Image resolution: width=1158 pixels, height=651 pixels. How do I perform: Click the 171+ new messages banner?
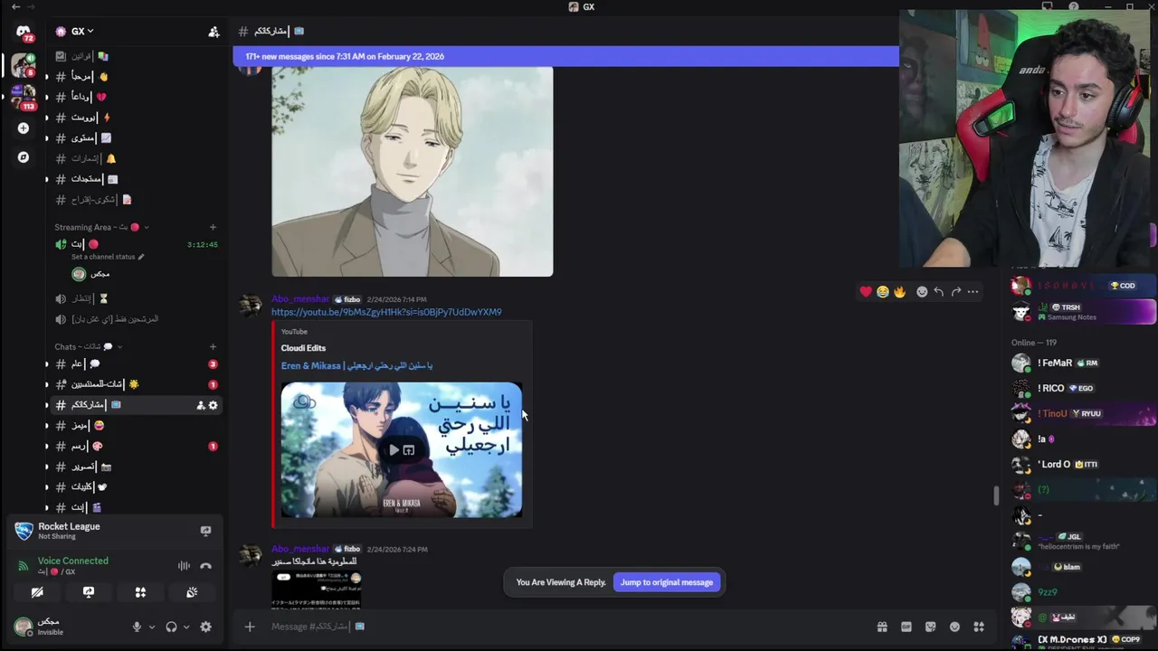click(565, 56)
